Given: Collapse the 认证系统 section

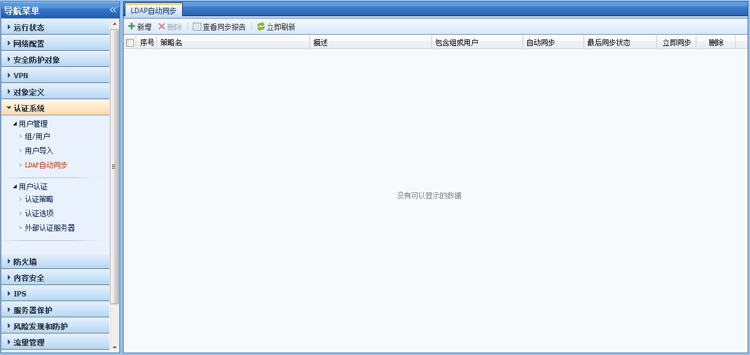Looking at the screenshot, I should tap(29, 108).
